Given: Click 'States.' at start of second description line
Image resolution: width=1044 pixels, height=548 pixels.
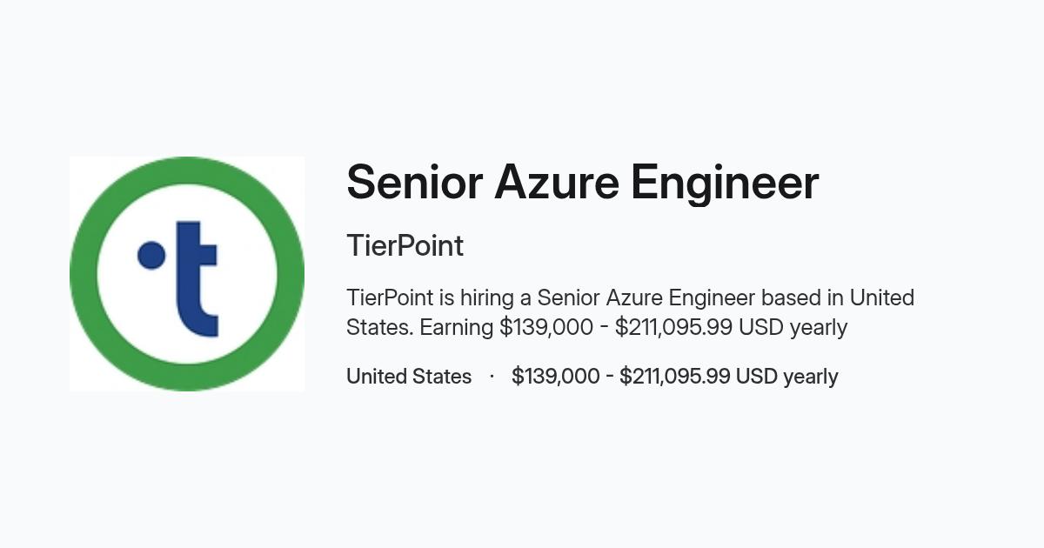Looking at the screenshot, I should [380, 327].
